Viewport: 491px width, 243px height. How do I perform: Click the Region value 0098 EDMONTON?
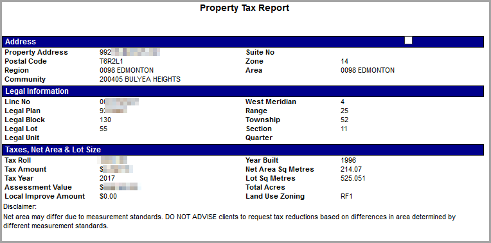[x=127, y=71]
